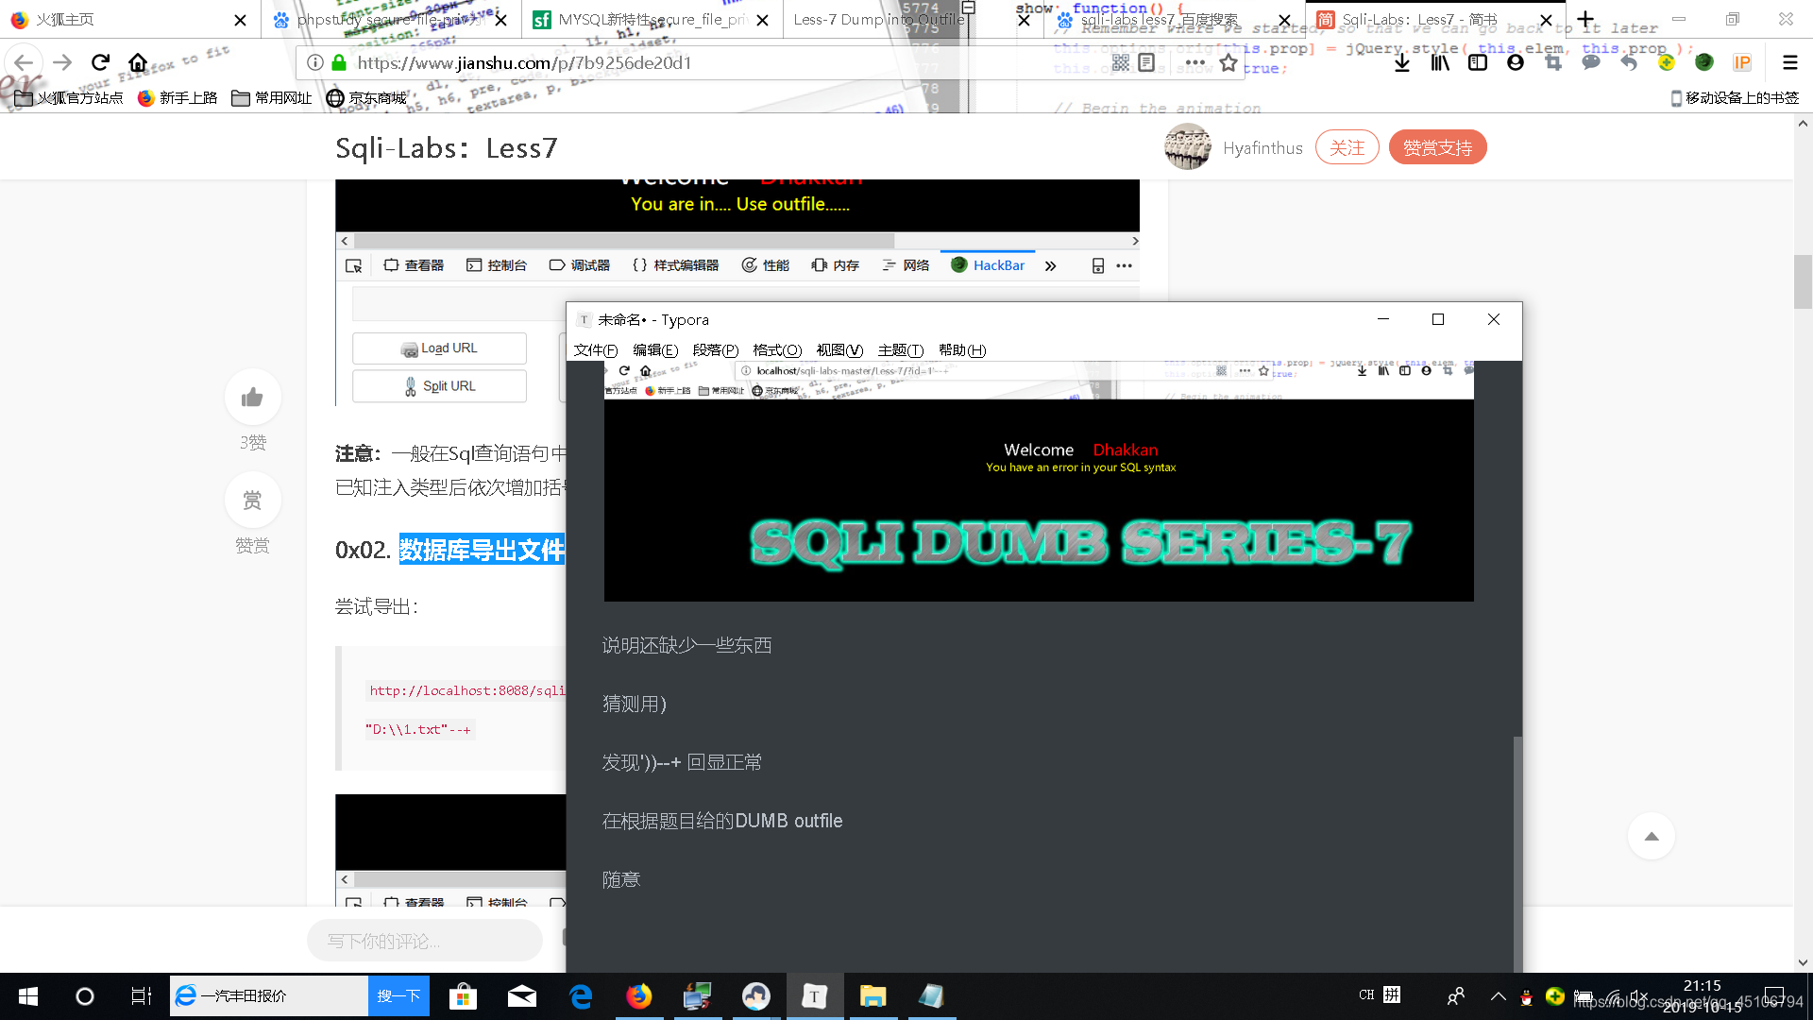Click the HackBar tab in browser toolbar
The image size is (1813, 1020).
[988, 264]
